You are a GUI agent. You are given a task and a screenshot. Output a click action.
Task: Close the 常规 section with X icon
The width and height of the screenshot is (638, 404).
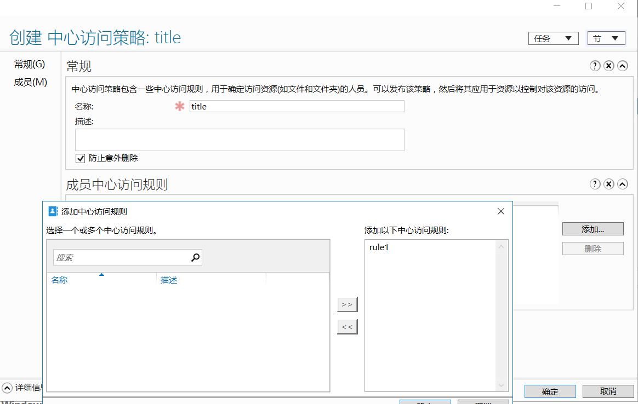(608, 66)
